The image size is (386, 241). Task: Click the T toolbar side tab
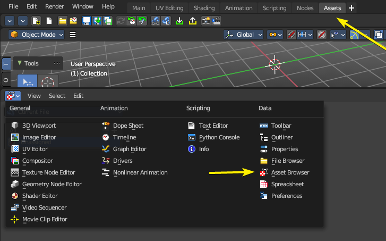coord(6,64)
